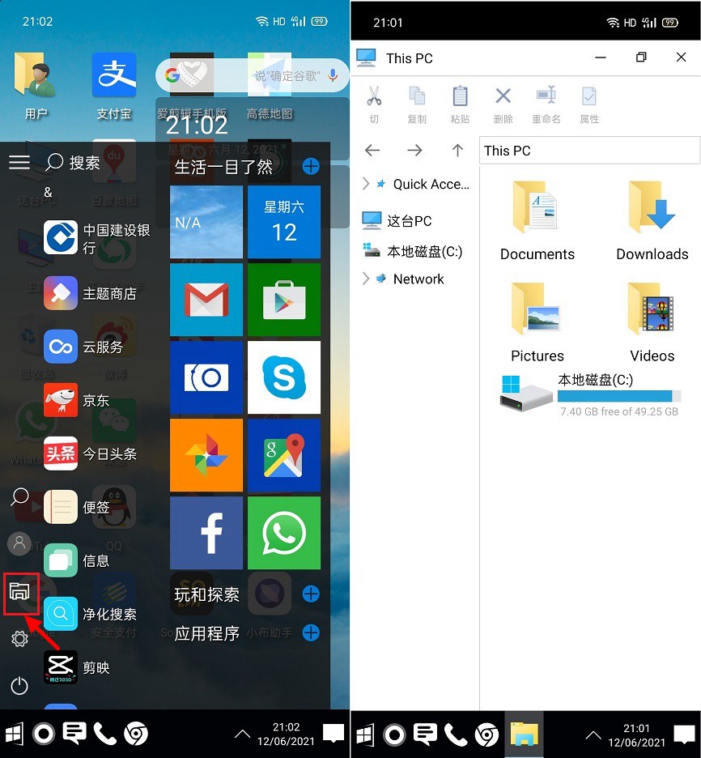Go forward in This PC window

tap(414, 151)
